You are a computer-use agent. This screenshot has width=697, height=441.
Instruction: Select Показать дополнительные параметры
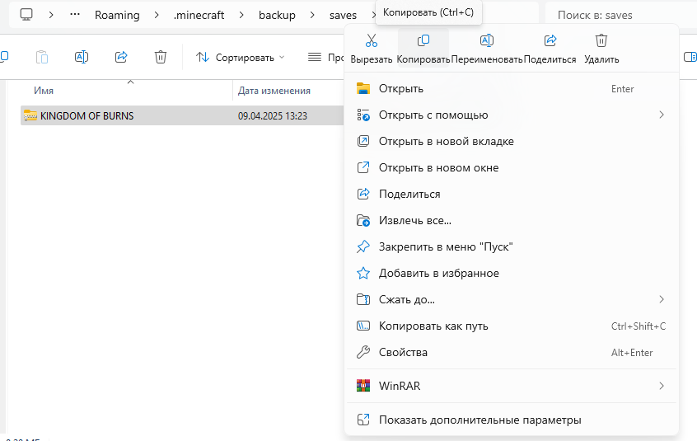[x=512, y=420]
